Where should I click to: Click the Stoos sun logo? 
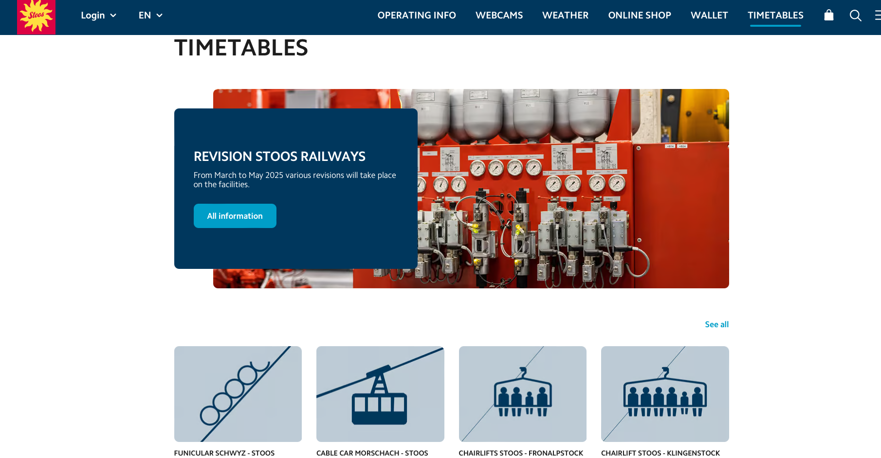tap(36, 17)
